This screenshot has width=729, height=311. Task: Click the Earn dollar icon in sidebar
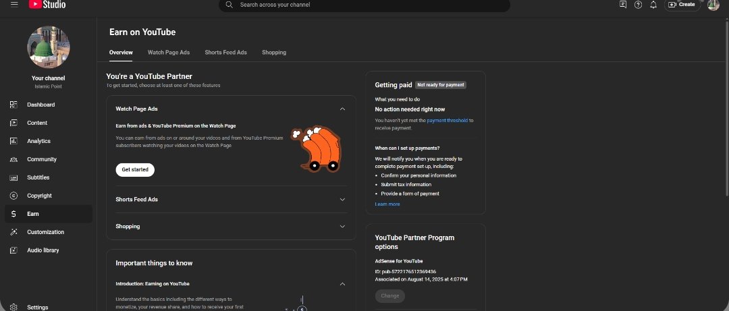pos(13,214)
